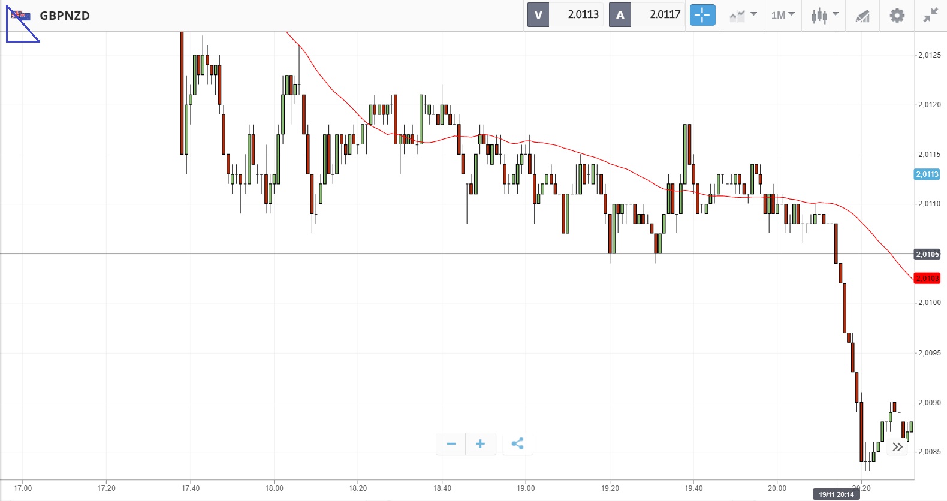Toggle the crosshair cursor tool

click(702, 15)
